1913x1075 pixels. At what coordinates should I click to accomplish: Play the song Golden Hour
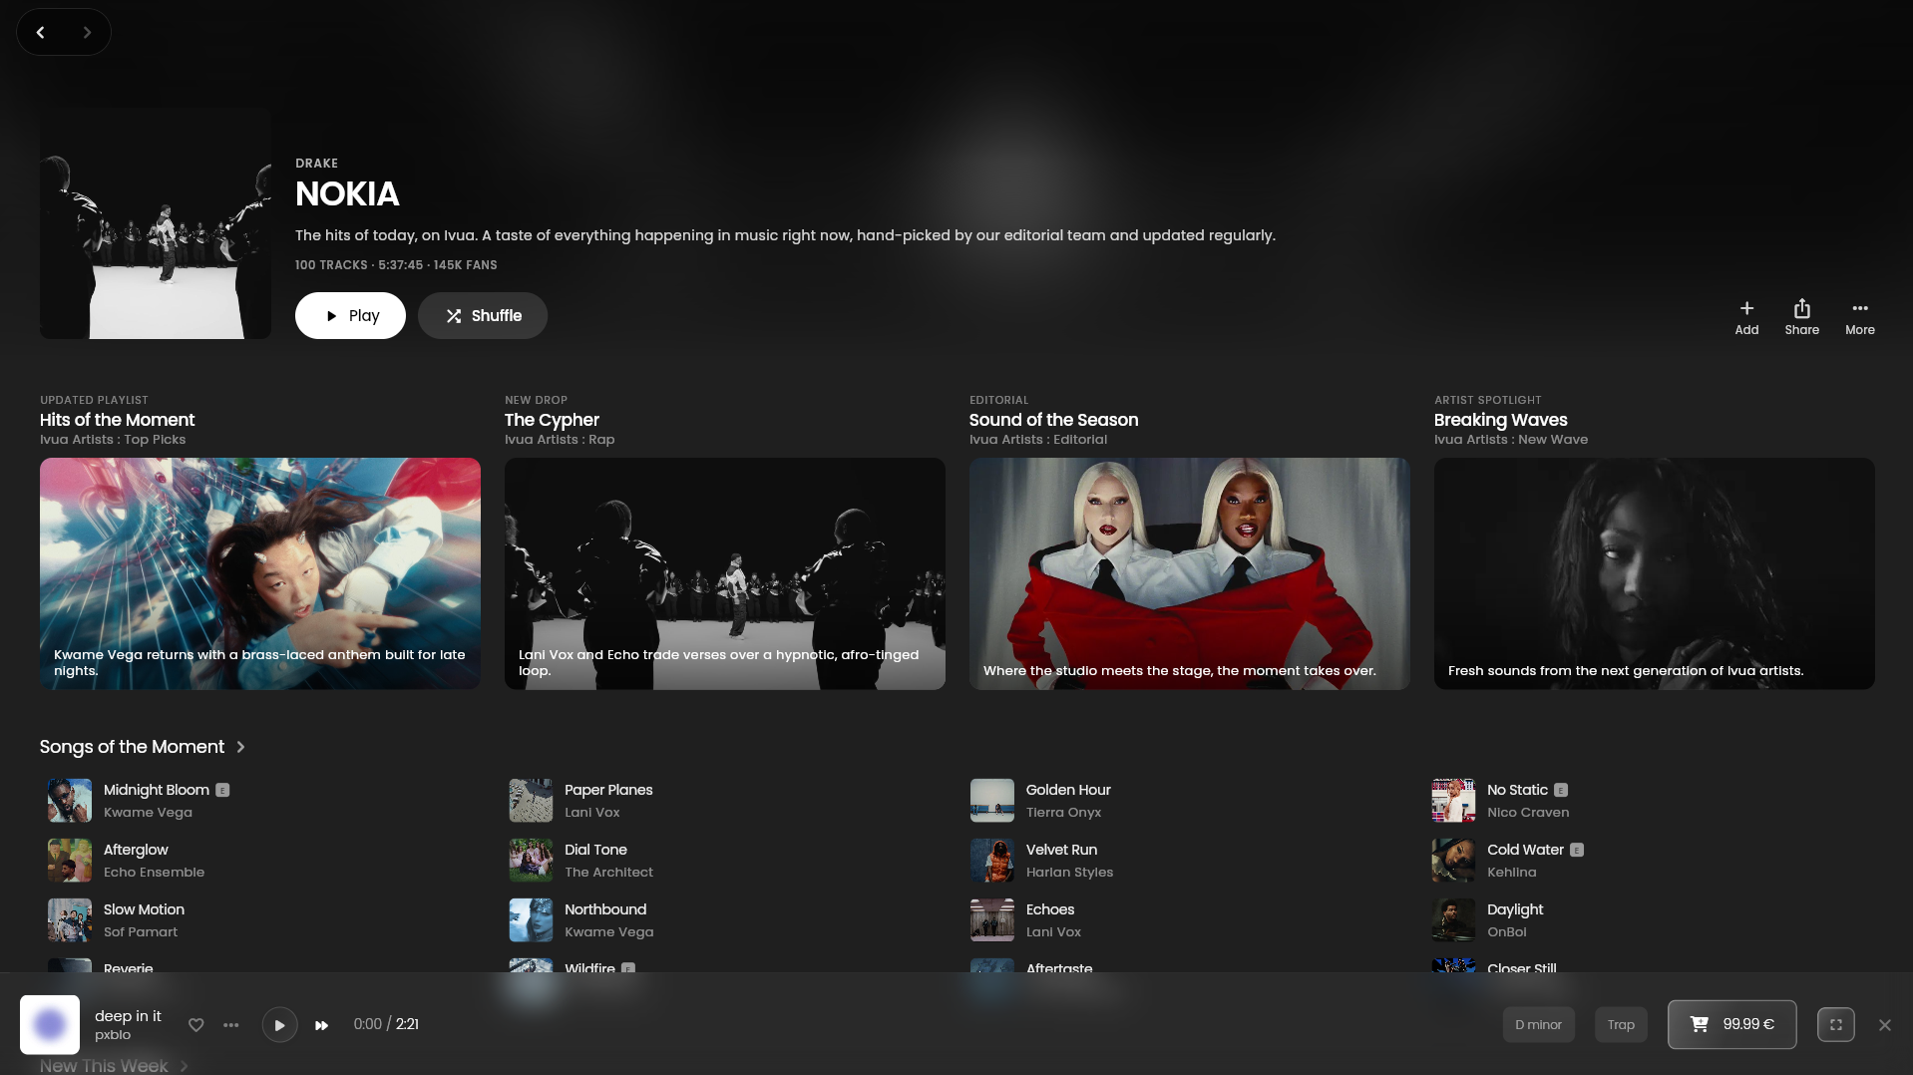[x=1068, y=790]
